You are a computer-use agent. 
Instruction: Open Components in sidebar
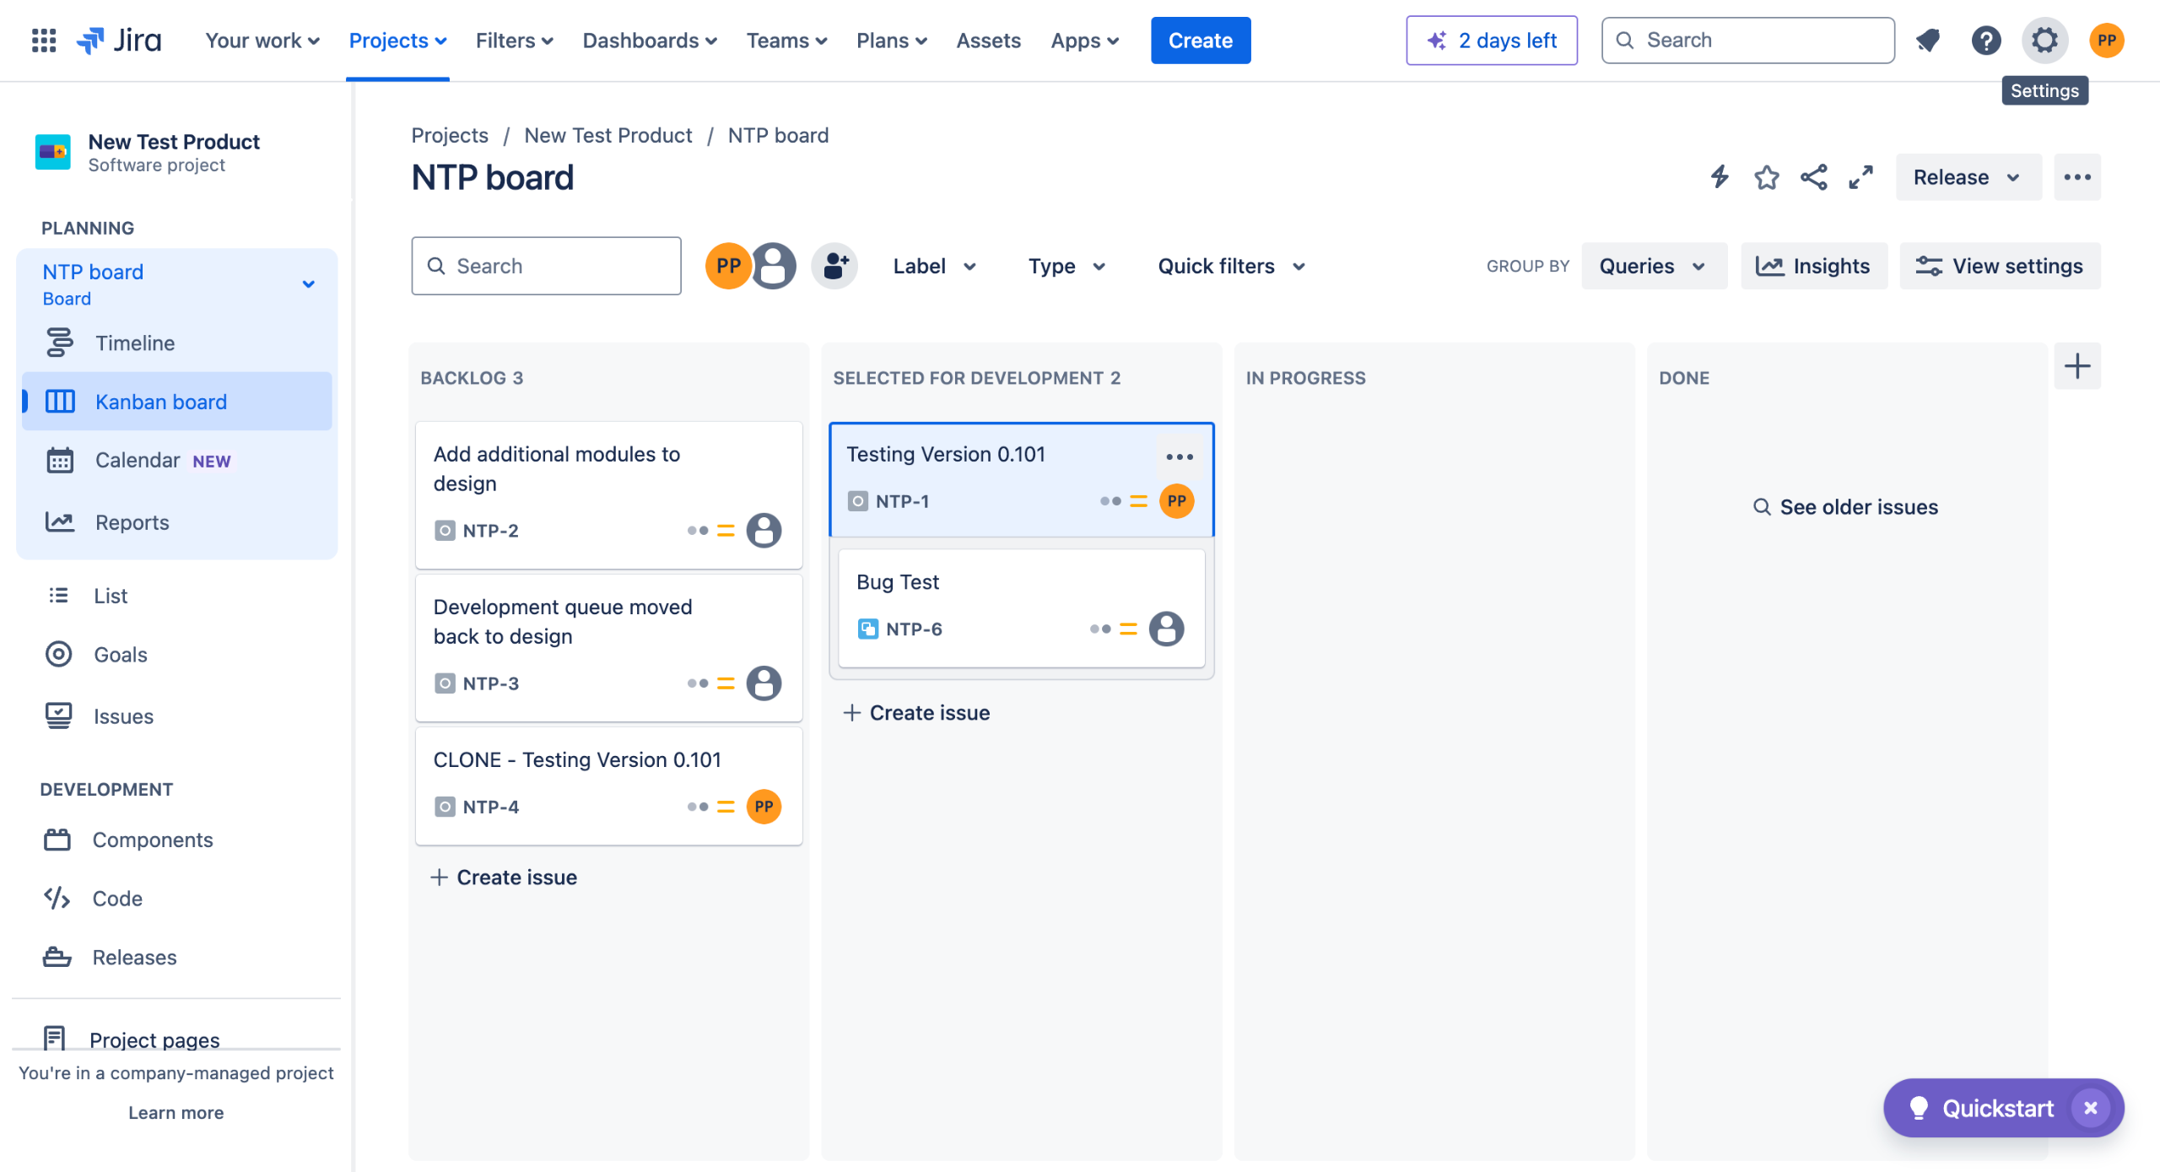point(177,840)
